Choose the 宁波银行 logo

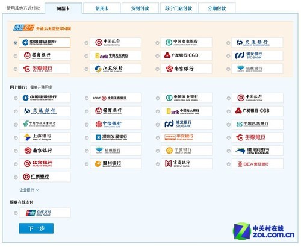click(x=187, y=151)
